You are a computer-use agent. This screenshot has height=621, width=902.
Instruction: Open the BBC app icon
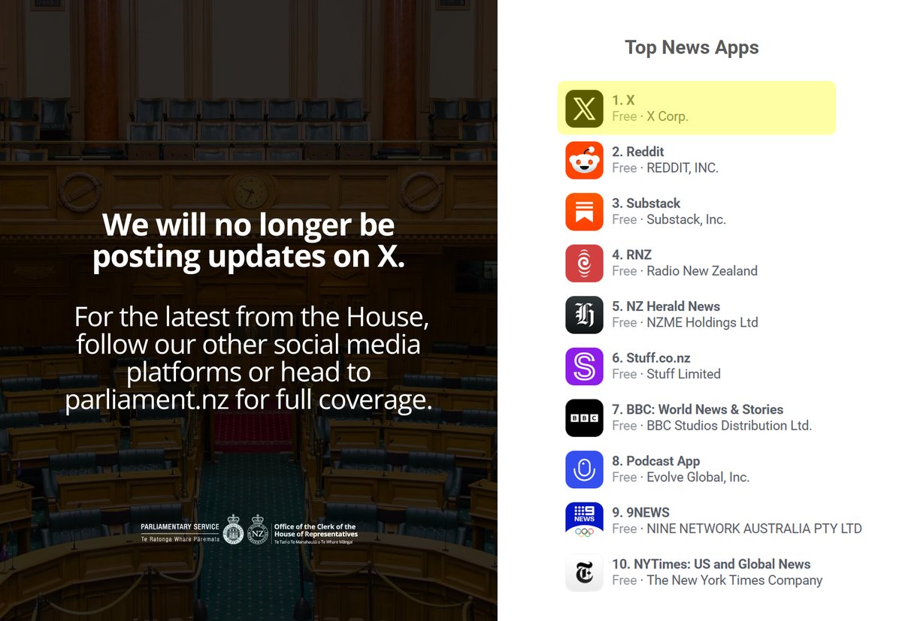[x=584, y=418]
